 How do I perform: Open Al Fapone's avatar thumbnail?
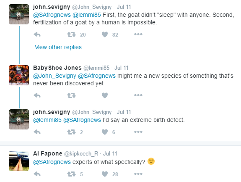pyautogui.click(x=19, y=161)
